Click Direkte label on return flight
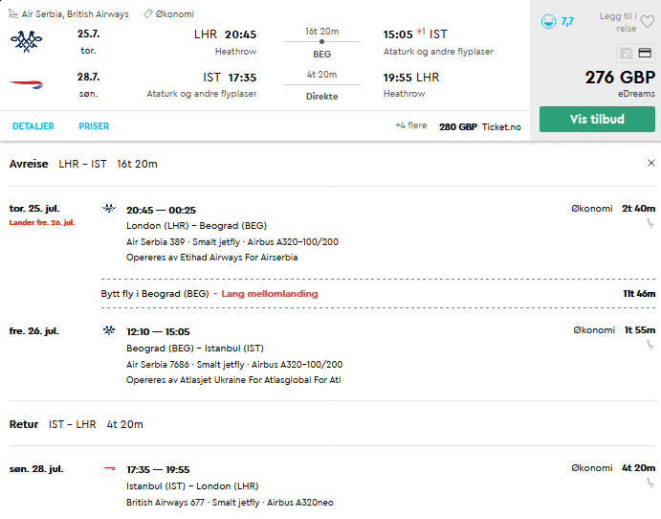Screen dimensions: 661x519 click(x=321, y=96)
